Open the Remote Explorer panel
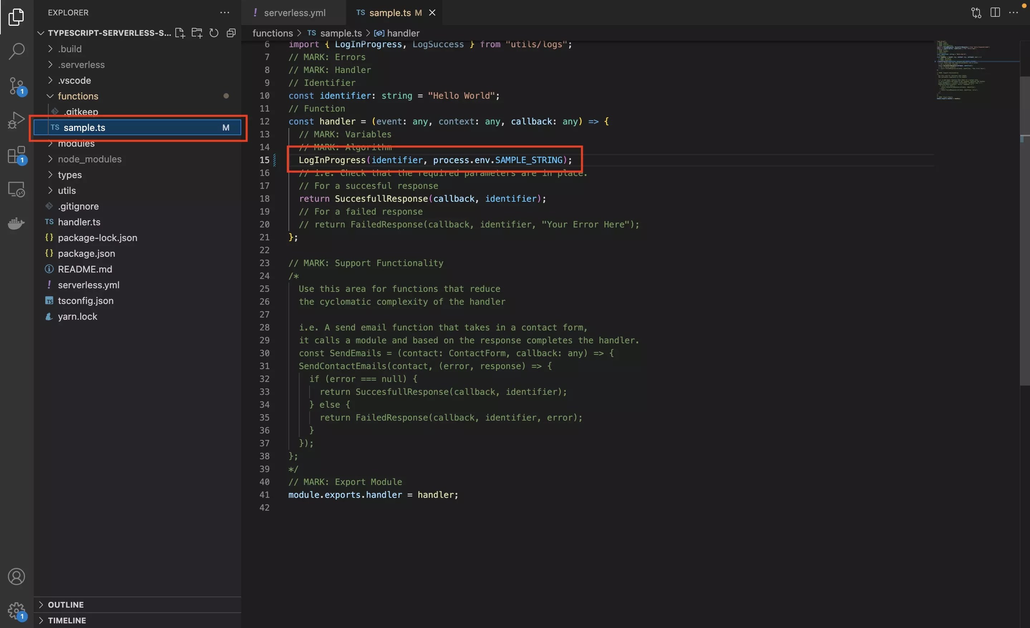Image resolution: width=1030 pixels, height=628 pixels. [16, 189]
